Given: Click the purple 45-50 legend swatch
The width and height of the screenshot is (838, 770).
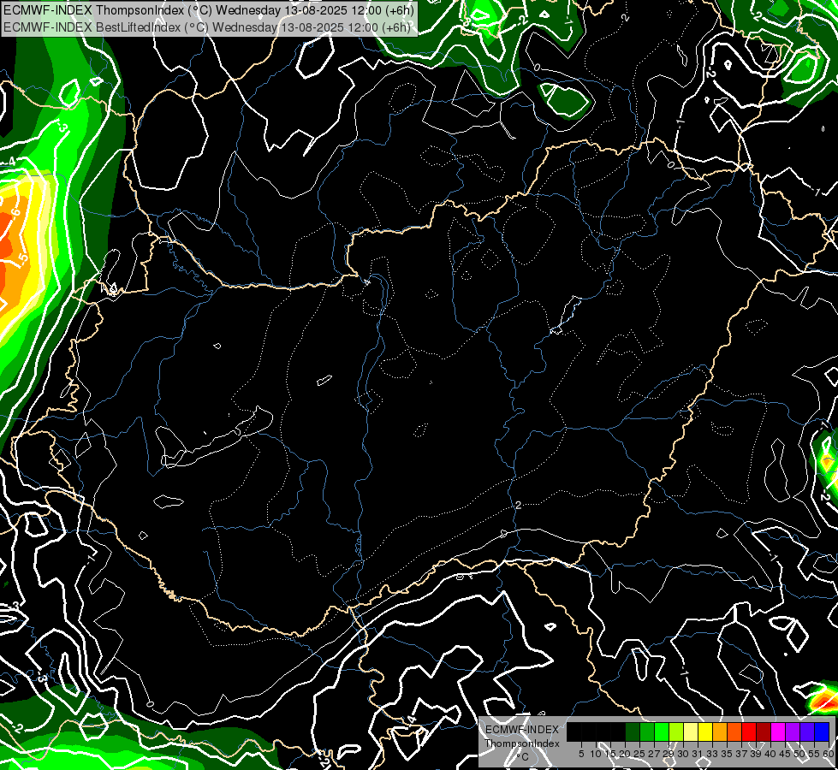Looking at the screenshot, I should (x=793, y=731).
